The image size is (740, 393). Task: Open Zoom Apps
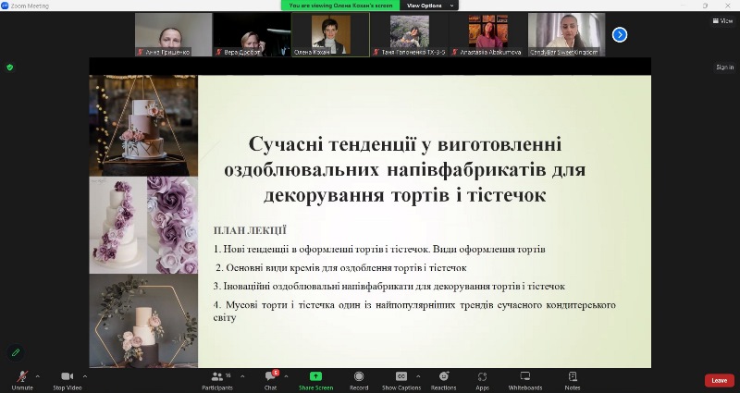coord(482,380)
